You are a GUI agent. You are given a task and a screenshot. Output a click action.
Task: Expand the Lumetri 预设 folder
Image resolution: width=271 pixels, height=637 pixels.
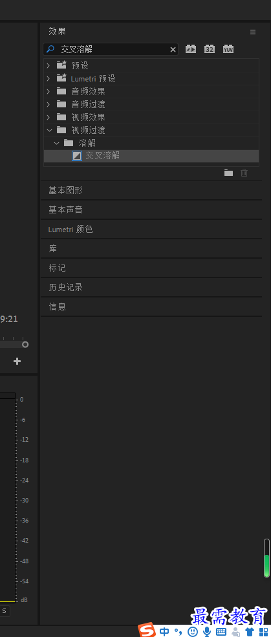49,78
